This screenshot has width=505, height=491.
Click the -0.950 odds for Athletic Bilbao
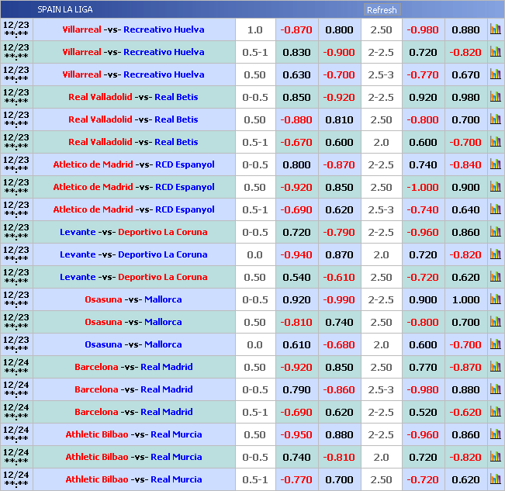[296, 434]
